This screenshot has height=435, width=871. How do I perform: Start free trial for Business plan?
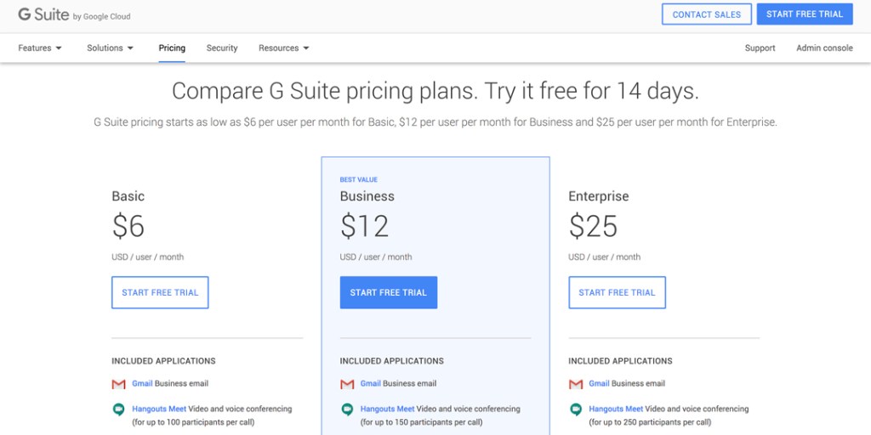click(x=388, y=292)
